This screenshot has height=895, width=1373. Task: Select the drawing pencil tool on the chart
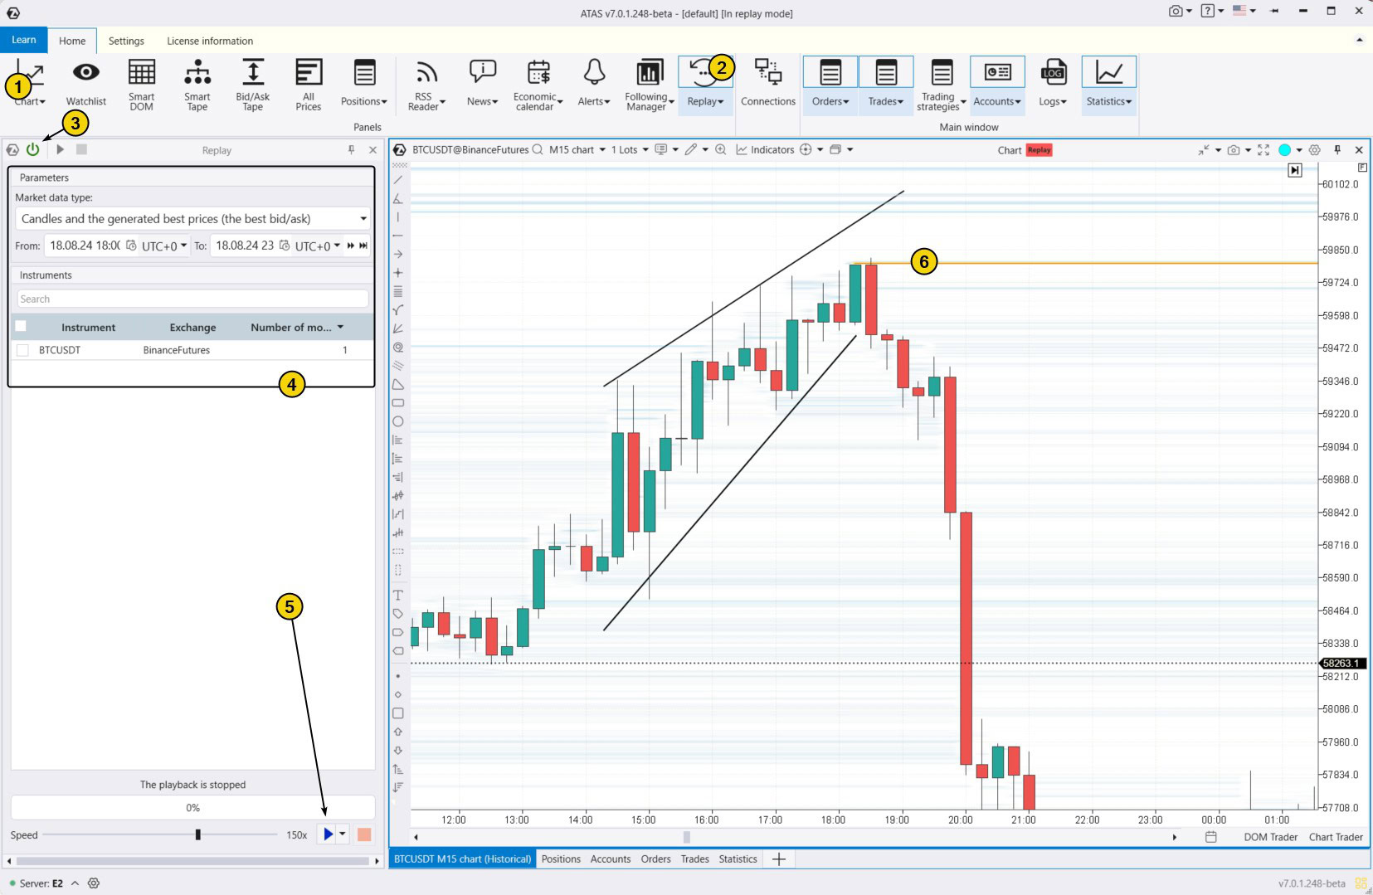(690, 150)
